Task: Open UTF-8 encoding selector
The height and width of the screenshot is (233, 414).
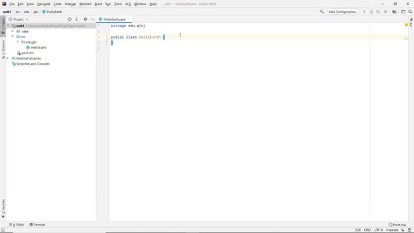Action: point(378,230)
